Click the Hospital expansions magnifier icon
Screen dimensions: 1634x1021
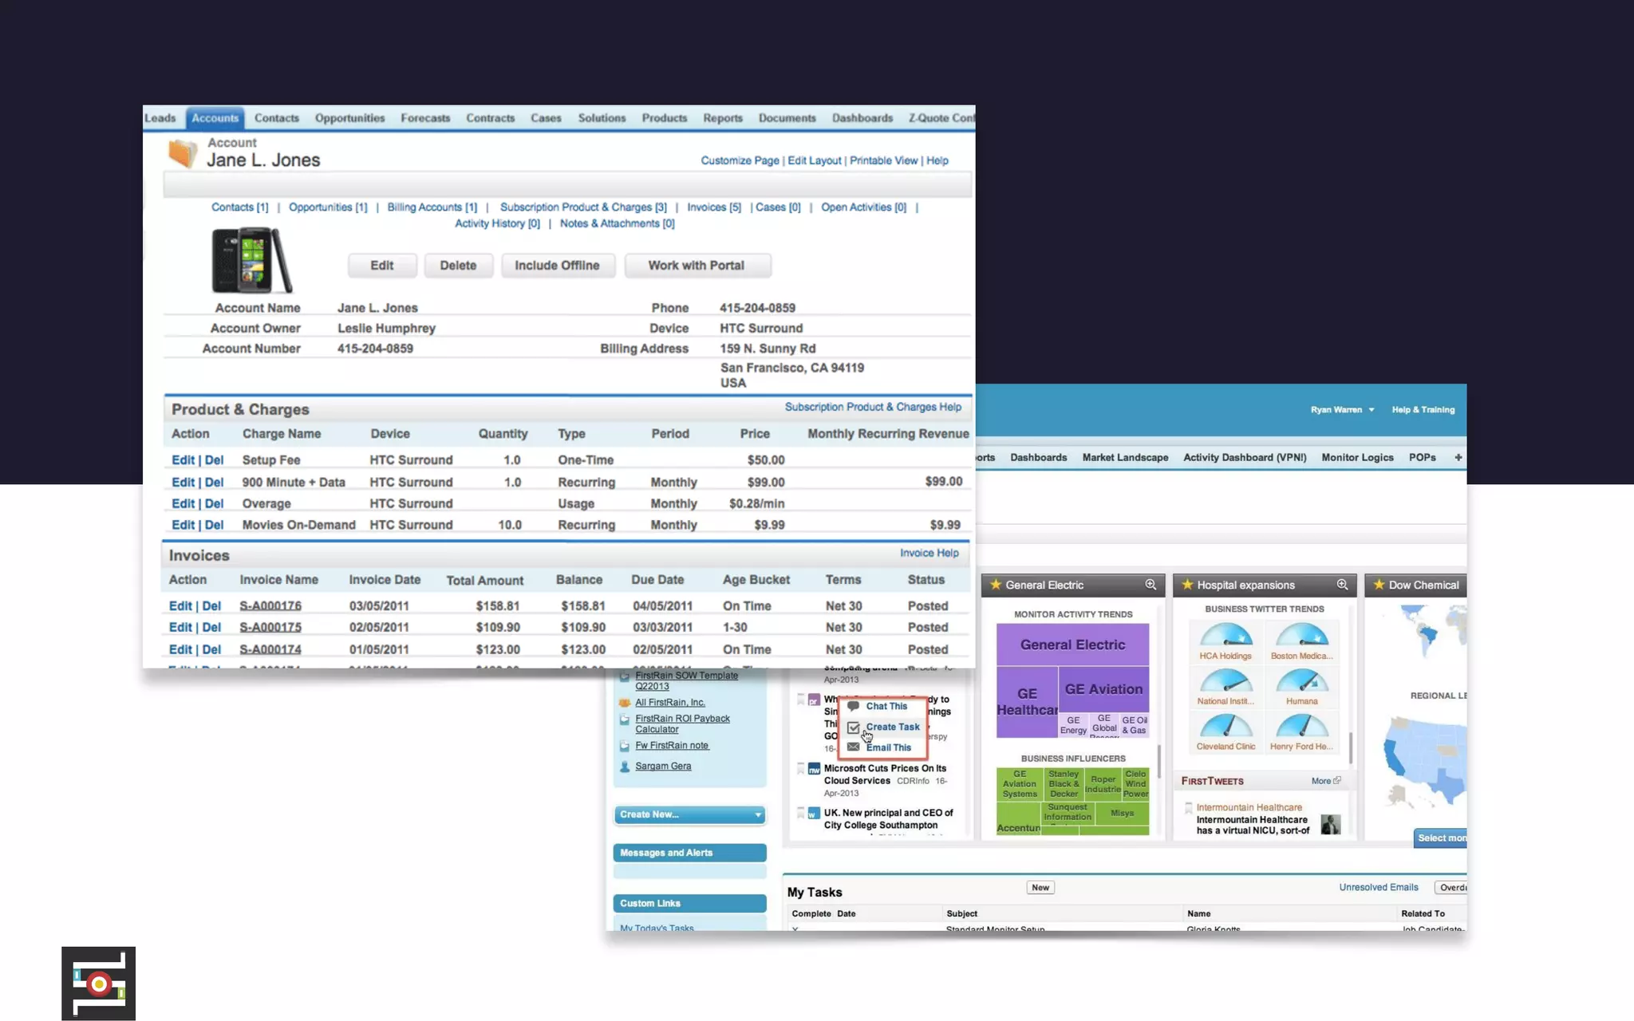pos(1342,585)
